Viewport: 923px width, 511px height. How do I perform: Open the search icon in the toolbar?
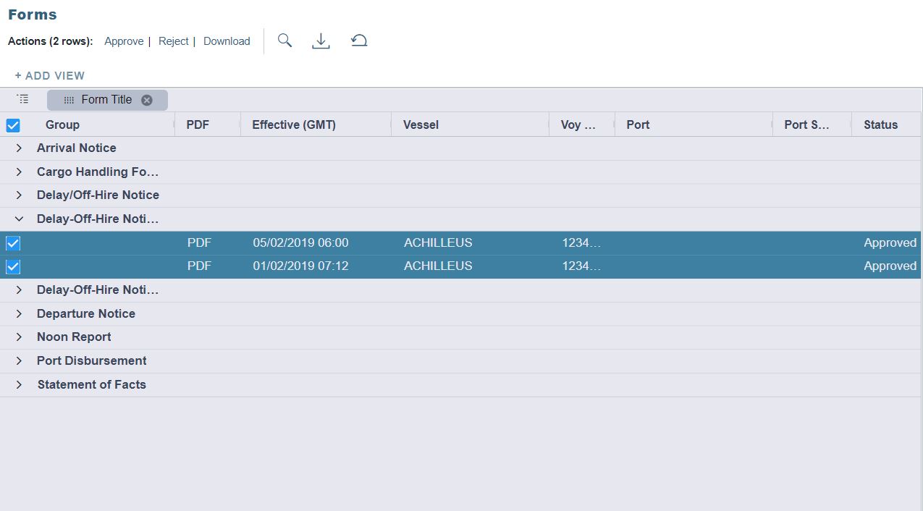point(285,41)
